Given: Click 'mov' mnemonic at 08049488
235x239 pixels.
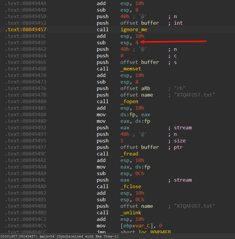Looking at the screenshot, I should pos(101,115).
